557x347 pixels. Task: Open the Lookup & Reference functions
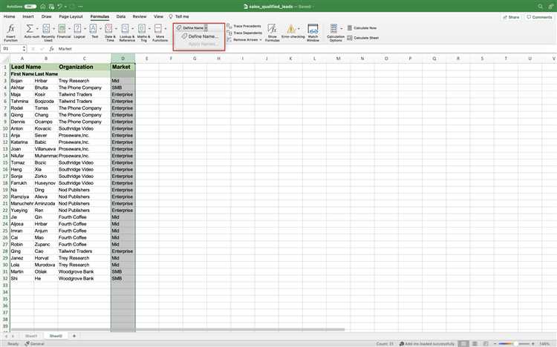[126, 33]
